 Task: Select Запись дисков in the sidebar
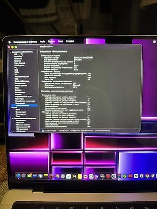point(21,86)
